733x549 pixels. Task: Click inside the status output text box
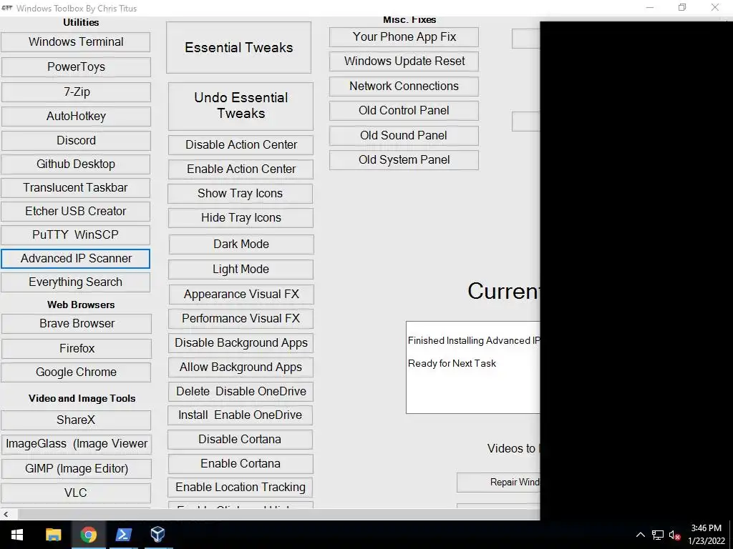tap(473, 367)
